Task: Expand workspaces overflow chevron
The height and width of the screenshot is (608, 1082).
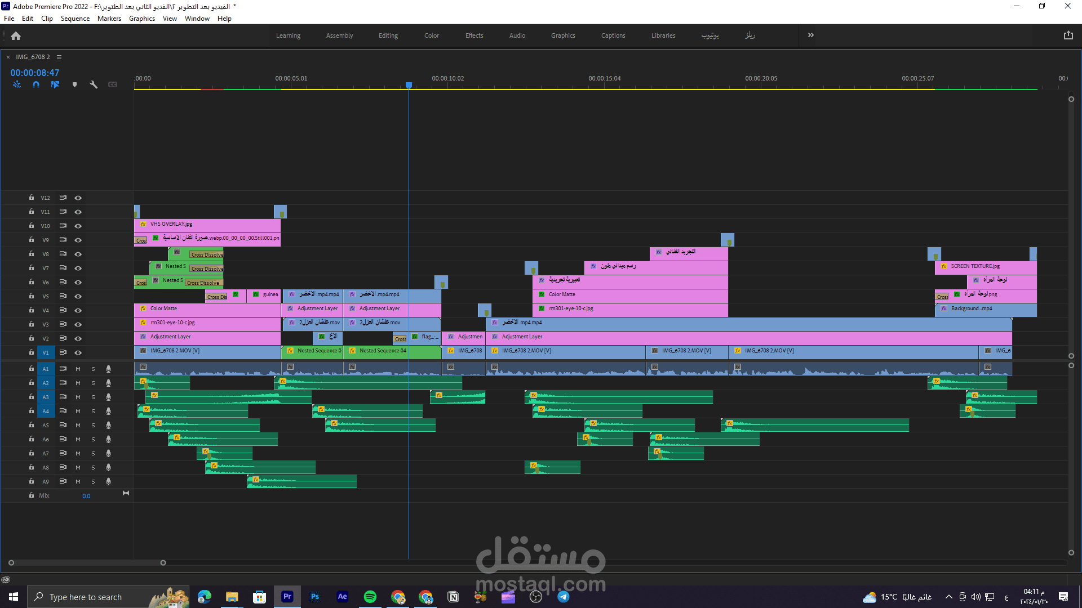Action: pos(810,35)
